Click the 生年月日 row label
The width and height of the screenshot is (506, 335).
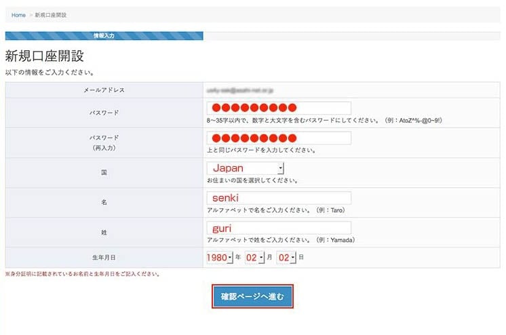tap(104, 258)
